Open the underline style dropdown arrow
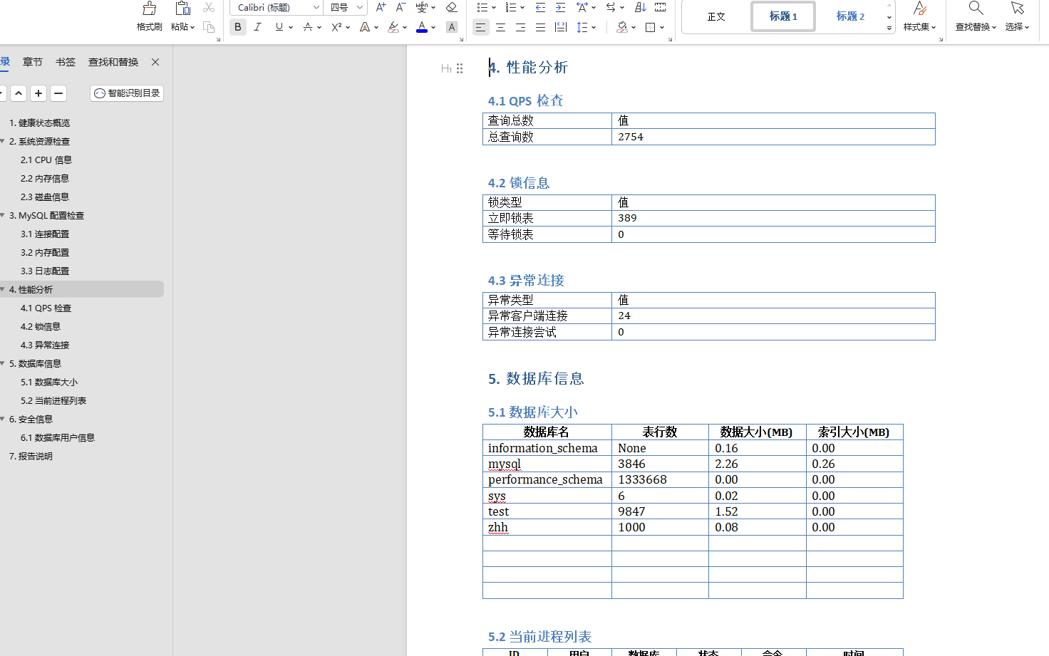The height and width of the screenshot is (656, 1049). 291,27
